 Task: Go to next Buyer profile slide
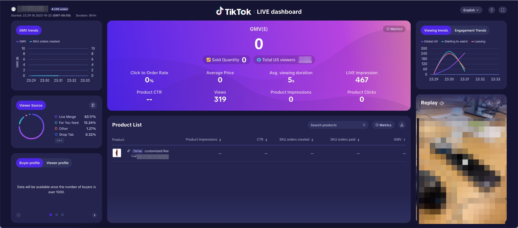(x=94, y=215)
